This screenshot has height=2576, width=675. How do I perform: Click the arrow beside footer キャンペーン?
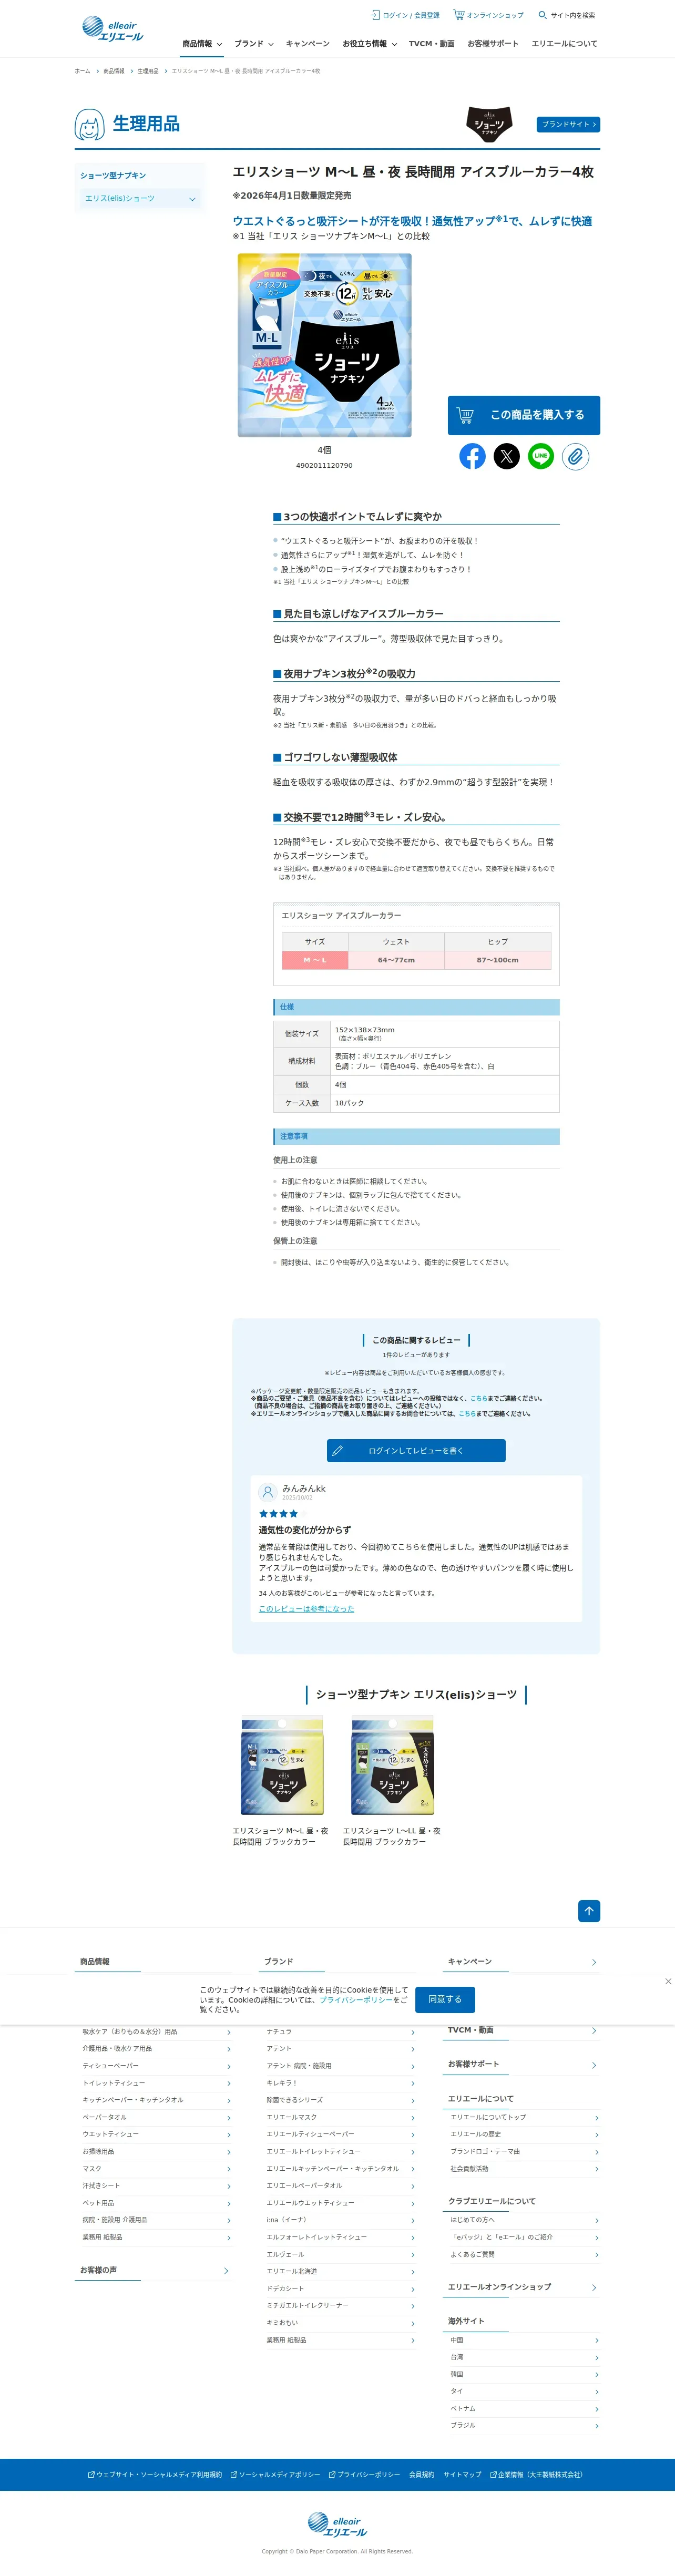pyautogui.click(x=594, y=1962)
